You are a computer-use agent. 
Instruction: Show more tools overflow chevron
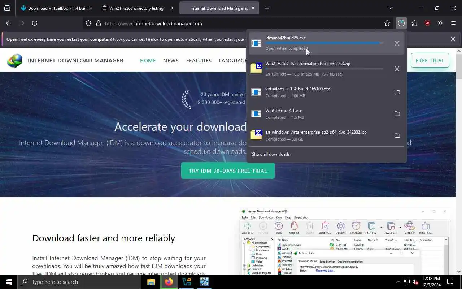(440, 23)
